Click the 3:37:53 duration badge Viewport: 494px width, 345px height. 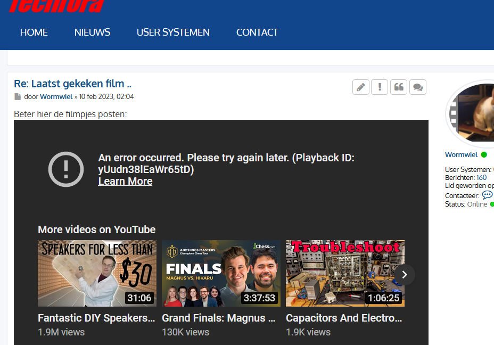point(259,298)
